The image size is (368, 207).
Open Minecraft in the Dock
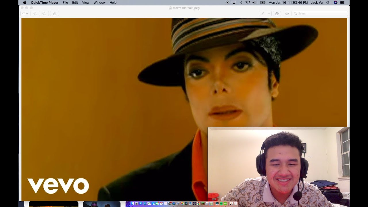(x=203, y=204)
